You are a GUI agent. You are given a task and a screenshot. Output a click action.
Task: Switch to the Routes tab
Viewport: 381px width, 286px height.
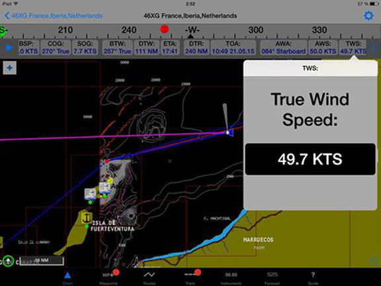149,278
